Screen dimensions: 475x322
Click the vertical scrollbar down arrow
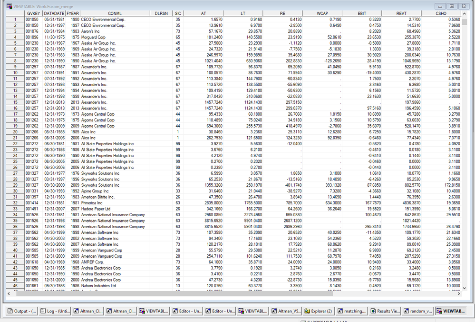tap(464, 288)
